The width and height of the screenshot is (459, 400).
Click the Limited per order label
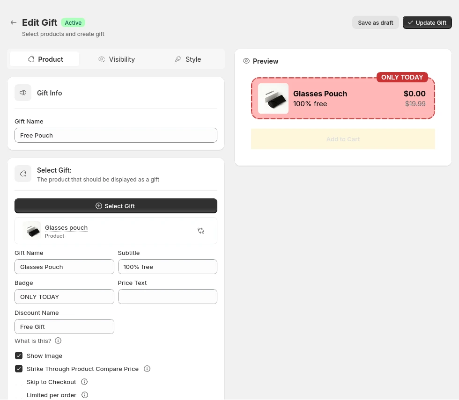click(51, 395)
